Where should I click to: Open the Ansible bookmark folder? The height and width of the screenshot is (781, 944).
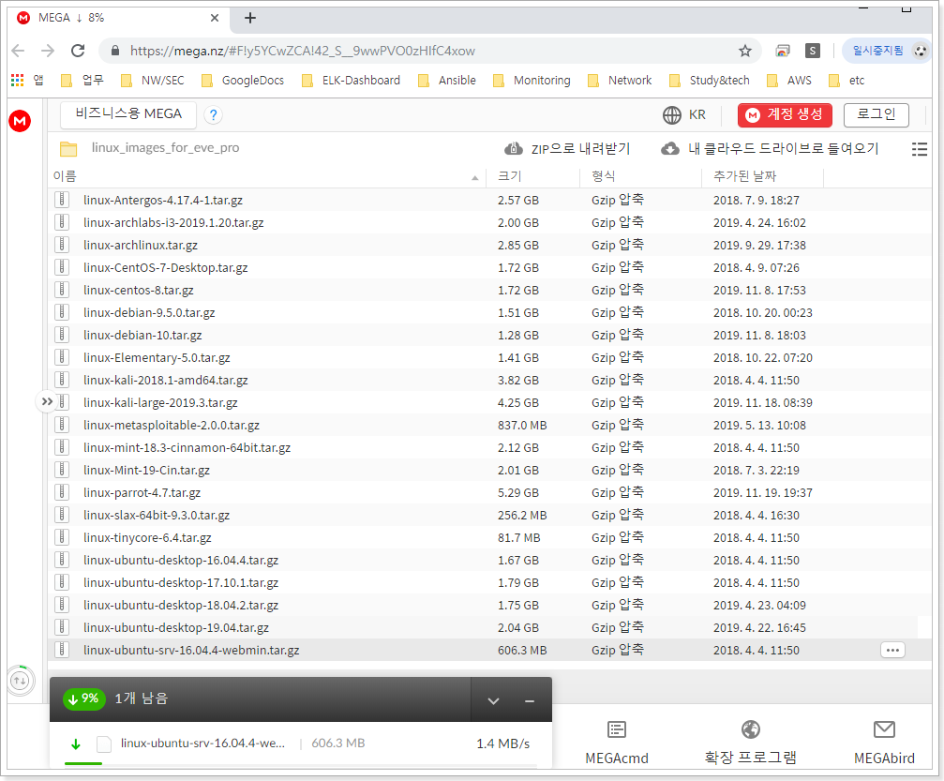pyautogui.click(x=447, y=80)
